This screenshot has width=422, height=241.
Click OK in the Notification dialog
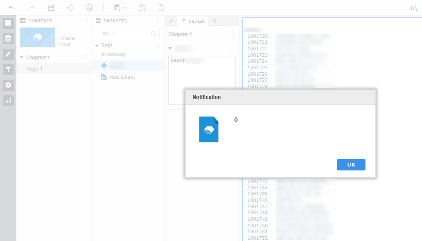coord(351,165)
